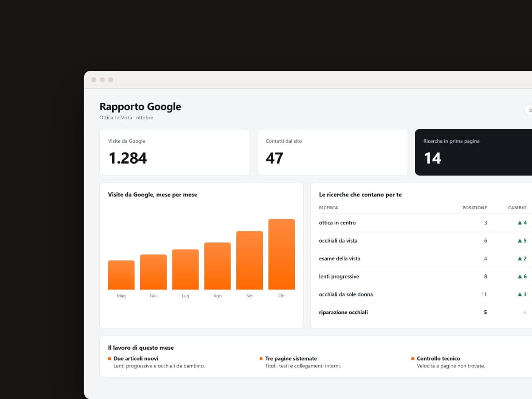
Task: Click the tallest bar, Ott, in the chart
Action: tap(282, 254)
